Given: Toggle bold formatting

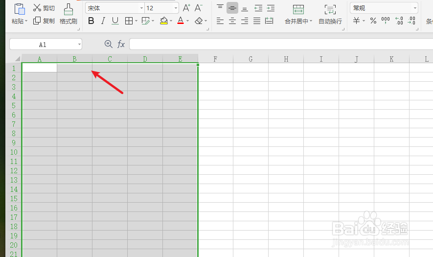Looking at the screenshot, I should coord(91,21).
